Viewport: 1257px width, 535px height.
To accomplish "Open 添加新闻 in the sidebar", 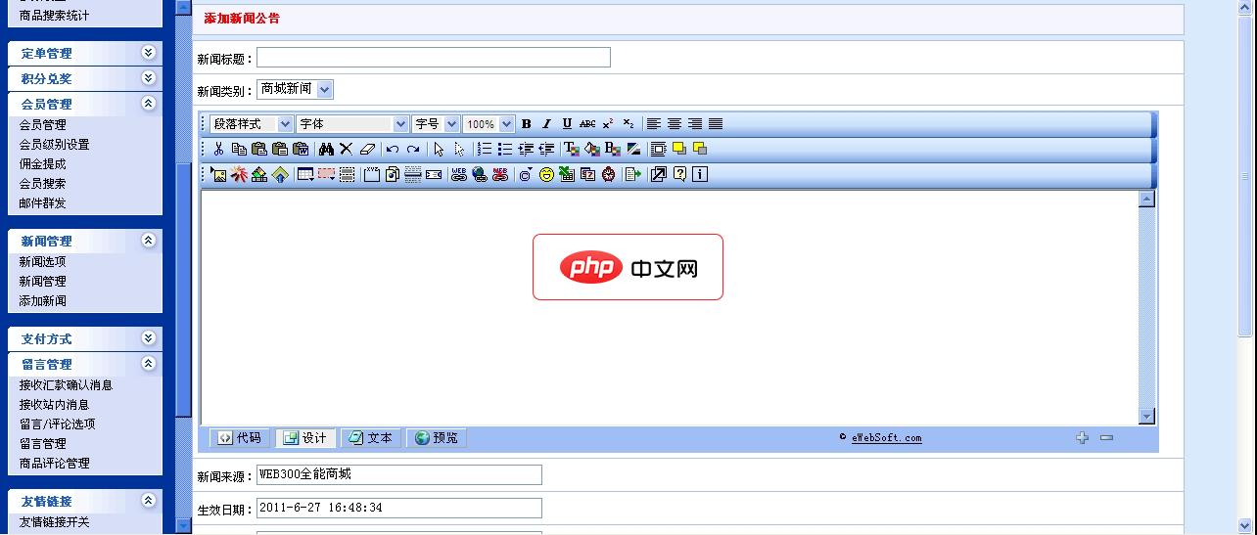I will (43, 301).
